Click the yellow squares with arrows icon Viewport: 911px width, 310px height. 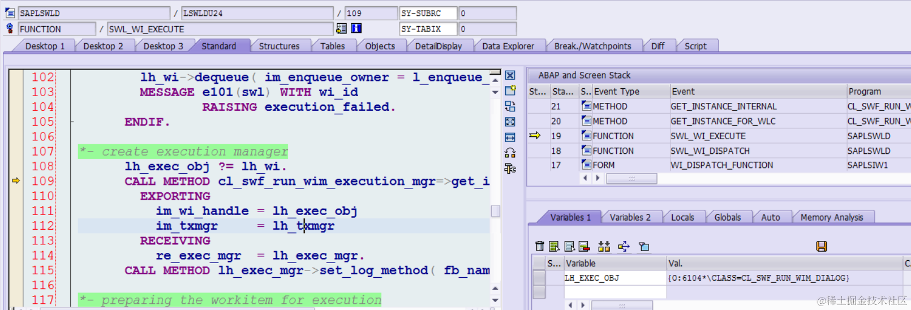[x=604, y=246]
